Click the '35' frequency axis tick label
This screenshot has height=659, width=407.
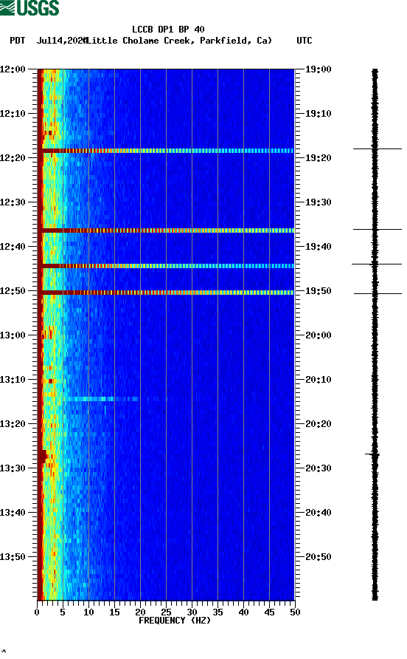(218, 612)
